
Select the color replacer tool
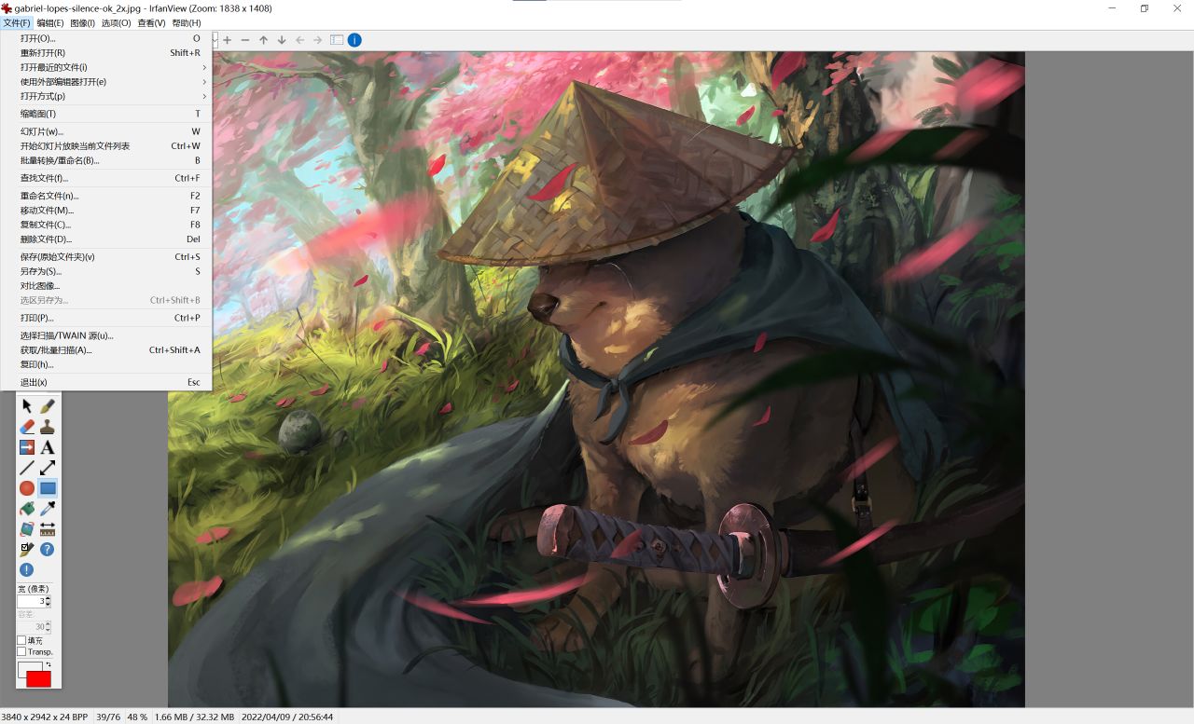tap(27, 447)
